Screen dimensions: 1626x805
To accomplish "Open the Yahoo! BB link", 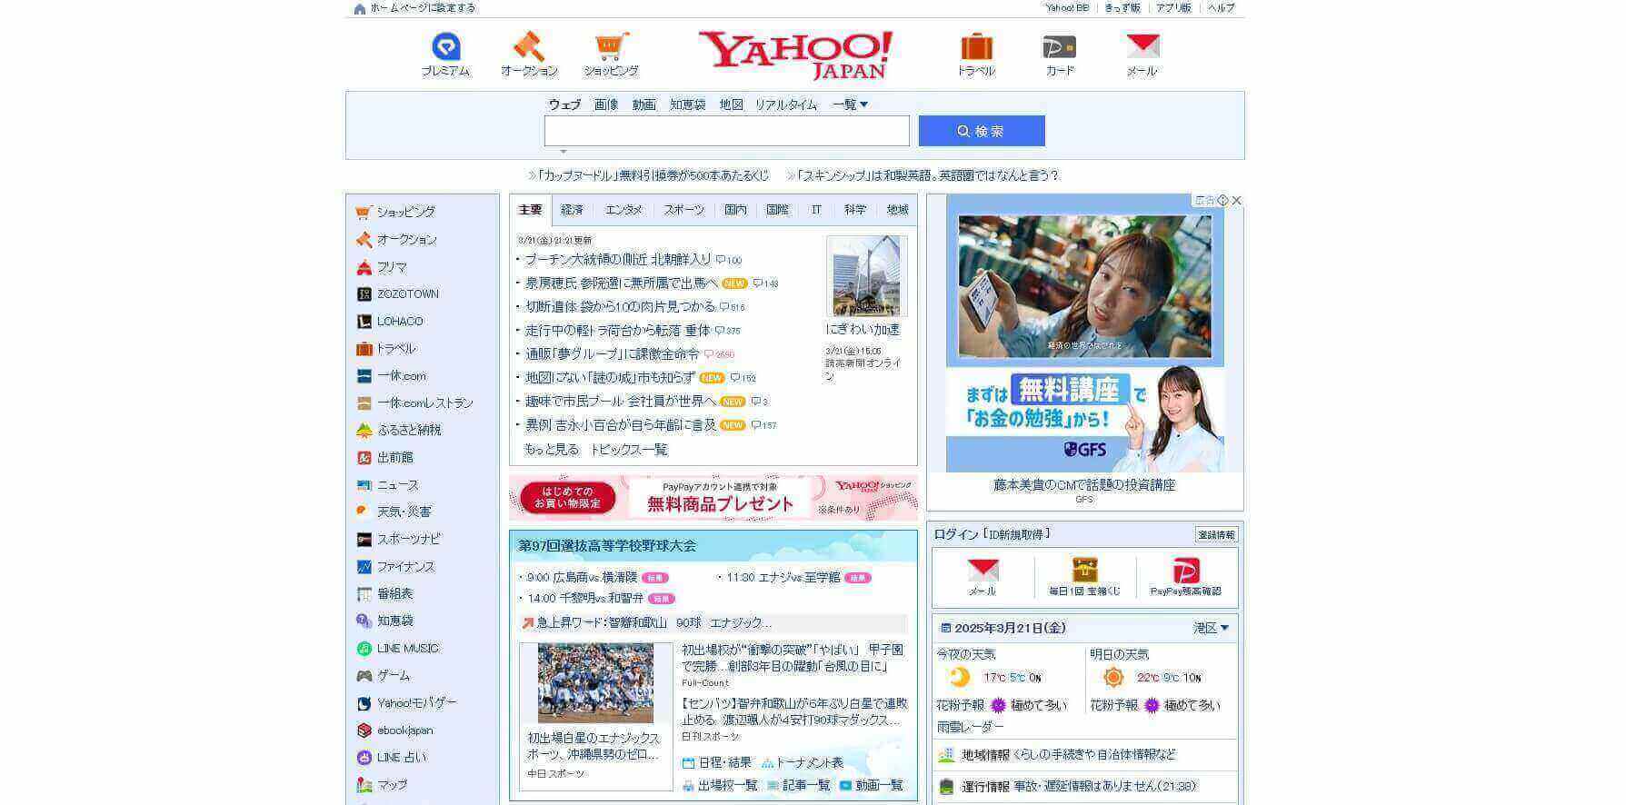I will 1067,7.
